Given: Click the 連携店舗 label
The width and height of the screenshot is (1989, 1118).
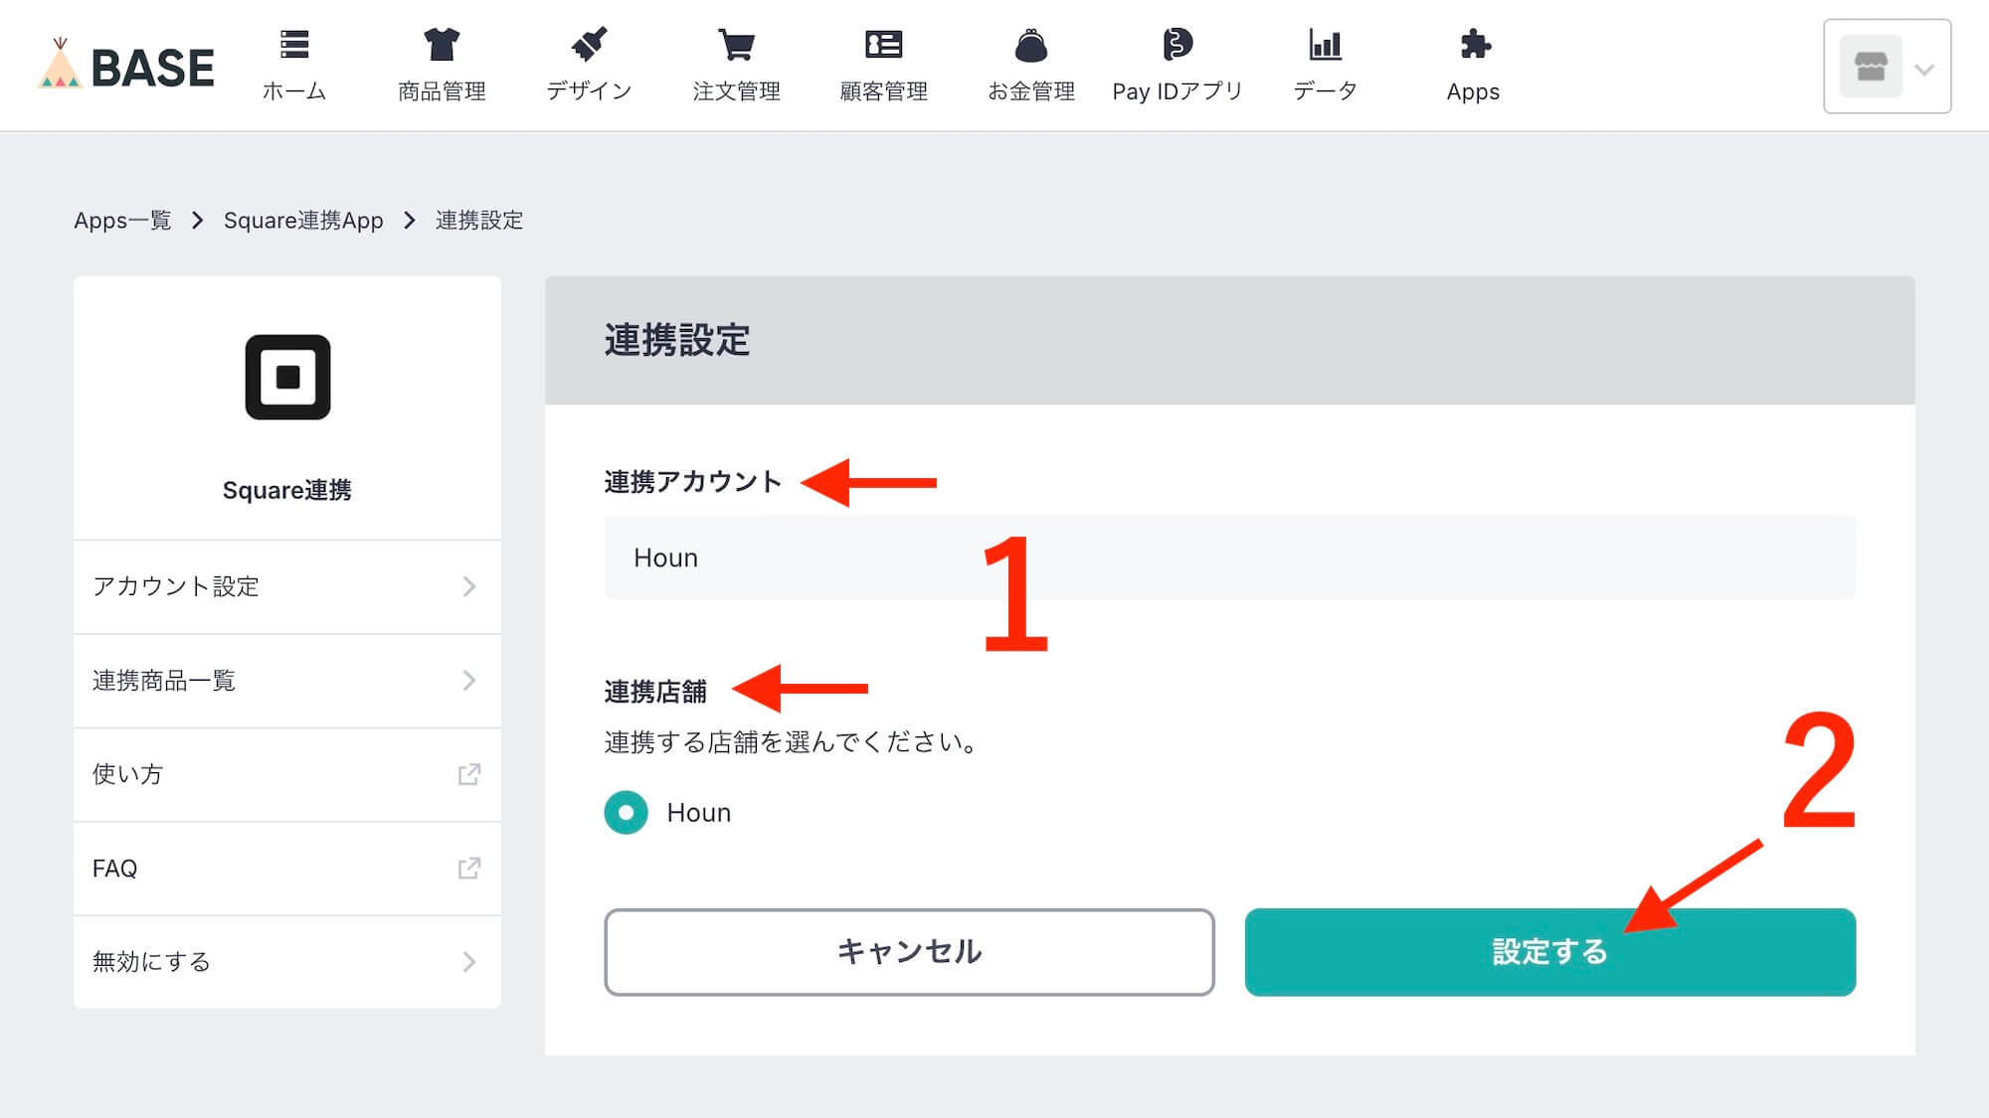Looking at the screenshot, I should [x=655, y=692].
